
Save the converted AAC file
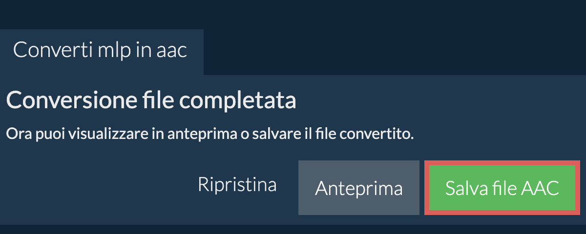pyautogui.click(x=502, y=188)
